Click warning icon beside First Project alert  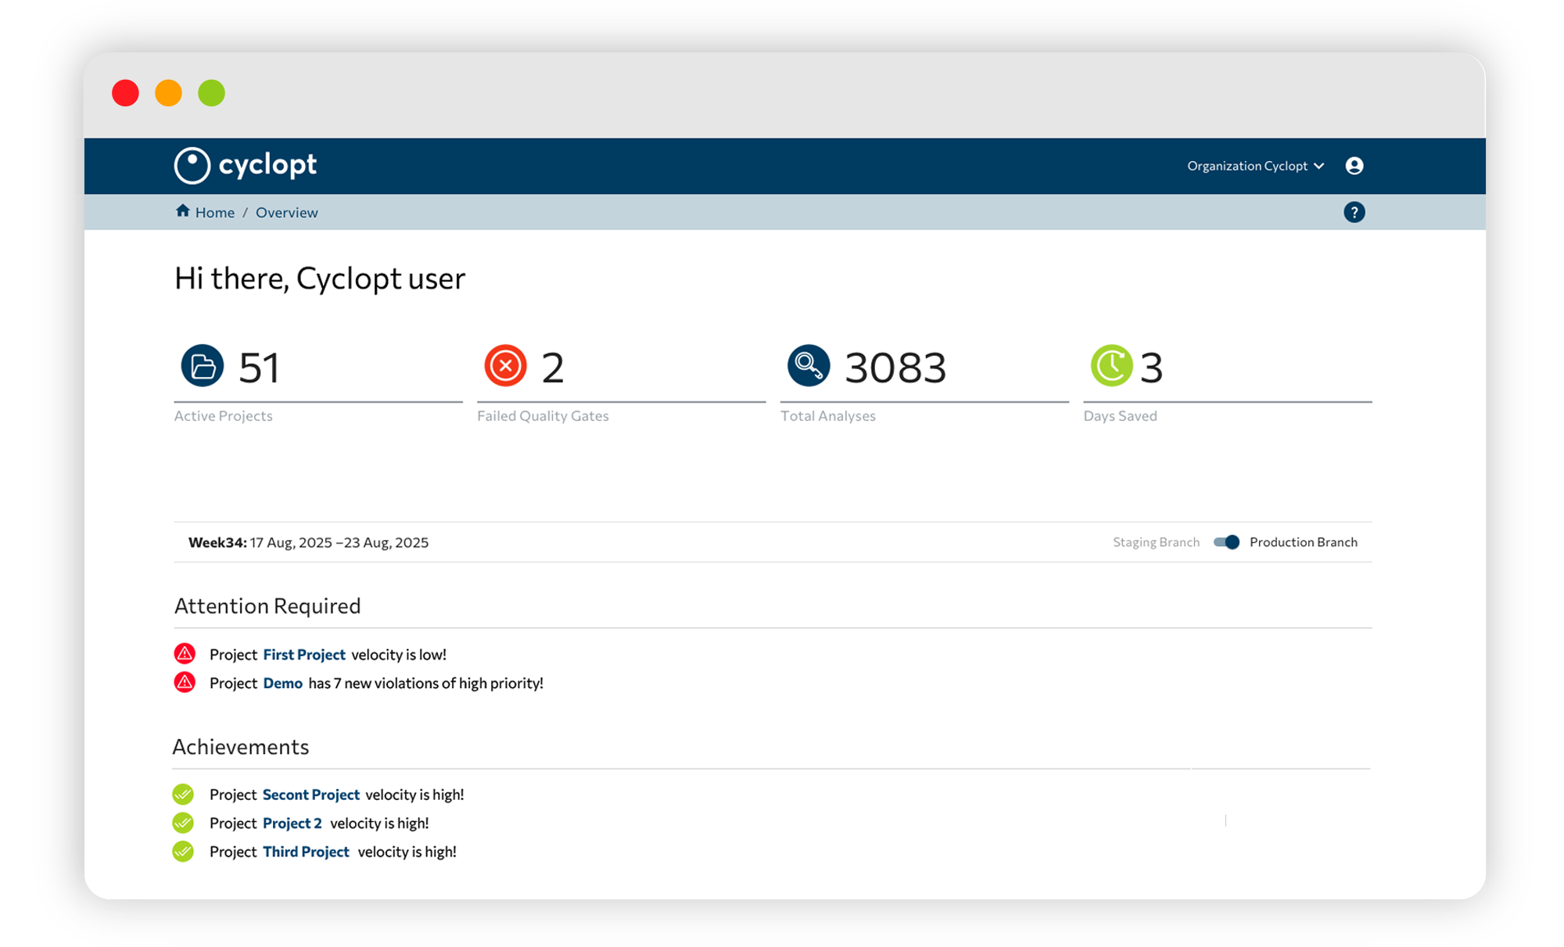point(185,654)
